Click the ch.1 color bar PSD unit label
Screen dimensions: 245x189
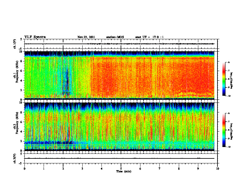point(232,81)
